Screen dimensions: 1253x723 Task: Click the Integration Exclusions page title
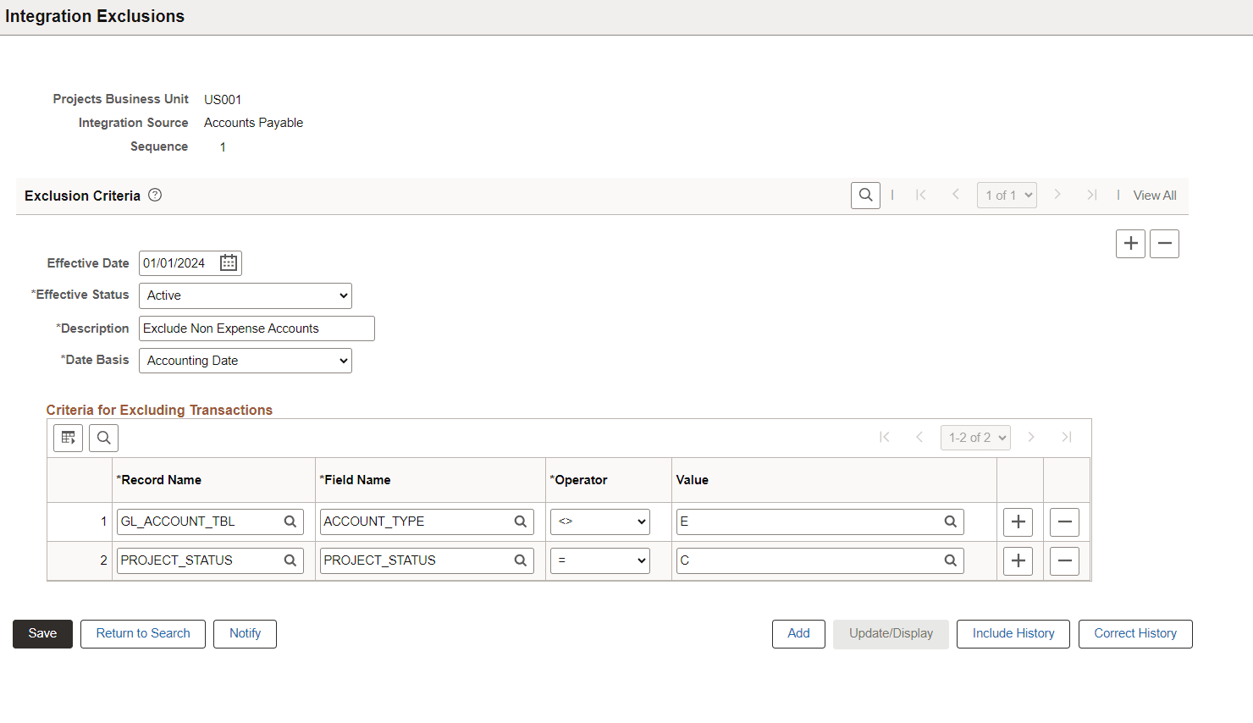pos(95,16)
